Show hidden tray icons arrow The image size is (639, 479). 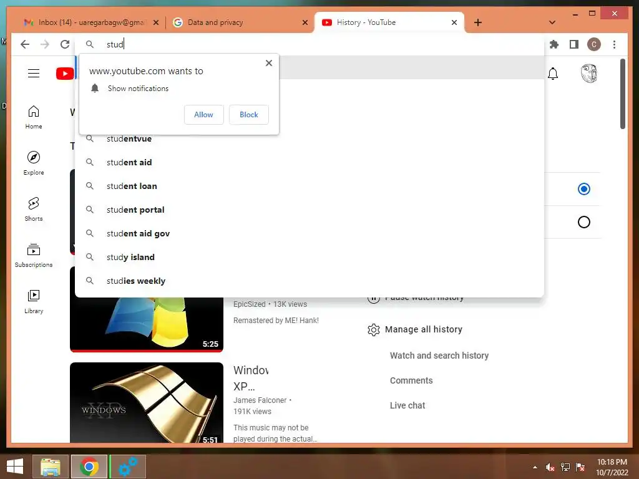click(535, 467)
